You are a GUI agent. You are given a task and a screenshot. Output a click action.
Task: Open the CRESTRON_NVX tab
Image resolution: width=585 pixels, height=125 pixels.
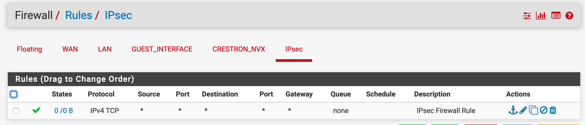pos(239,49)
